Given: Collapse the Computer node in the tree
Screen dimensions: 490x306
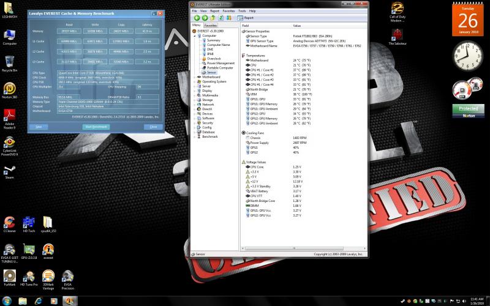Looking at the screenshot, I should click(x=194, y=35).
